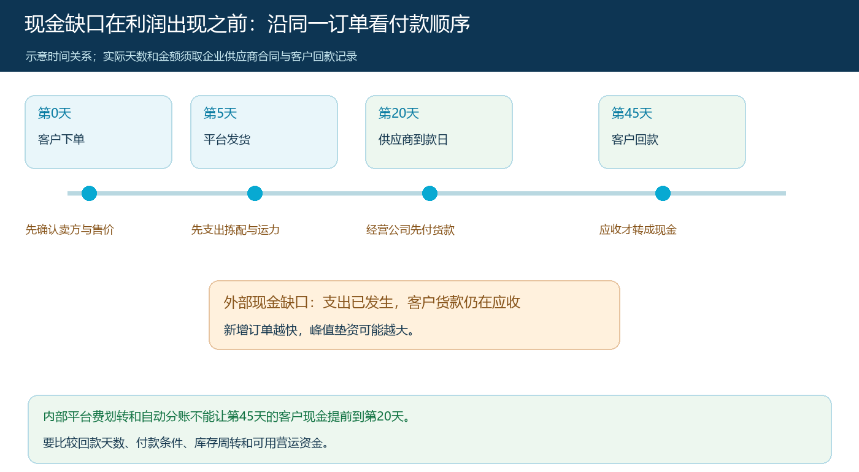Select the caption 先支出拣配与运力

[236, 230]
